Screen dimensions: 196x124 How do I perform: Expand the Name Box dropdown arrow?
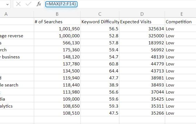(x=7, y=4)
